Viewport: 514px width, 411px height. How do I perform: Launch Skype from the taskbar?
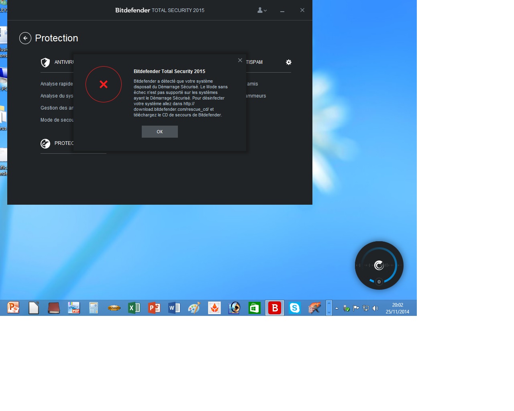[x=295, y=308]
